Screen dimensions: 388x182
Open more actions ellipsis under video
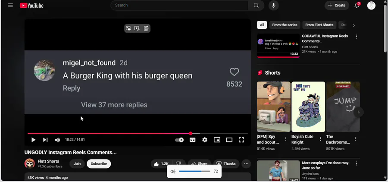[246, 164]
